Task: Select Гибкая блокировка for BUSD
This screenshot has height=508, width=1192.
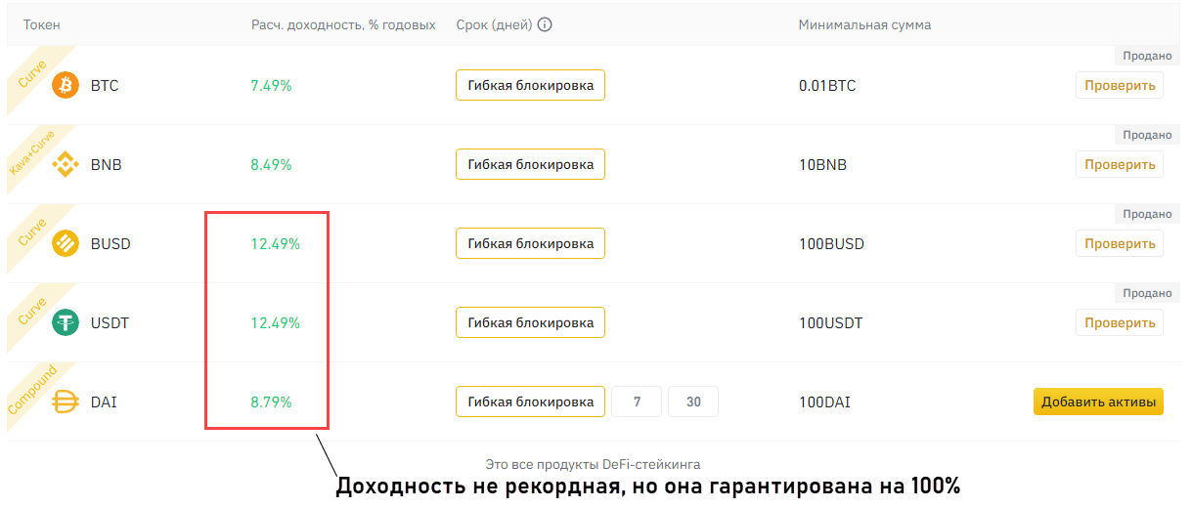Action: [530, 244]
